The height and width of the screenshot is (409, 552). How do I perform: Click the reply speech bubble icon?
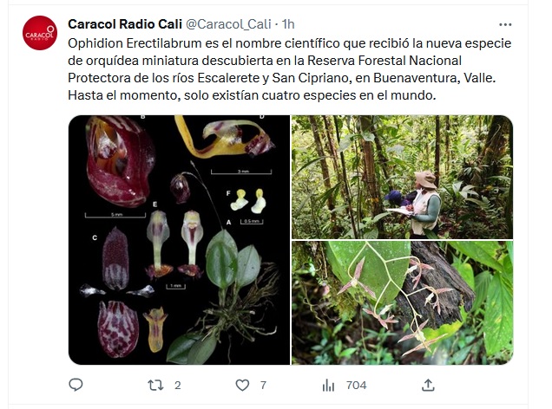tap(76, 385)
